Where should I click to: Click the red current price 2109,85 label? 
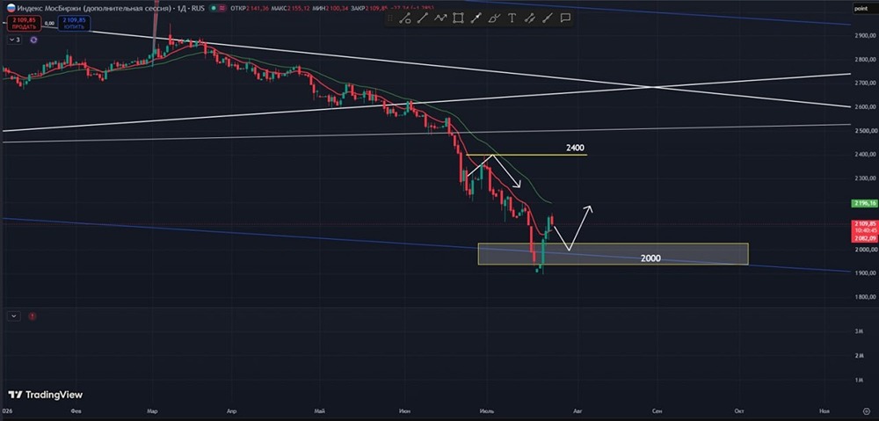tap(863, 223)
